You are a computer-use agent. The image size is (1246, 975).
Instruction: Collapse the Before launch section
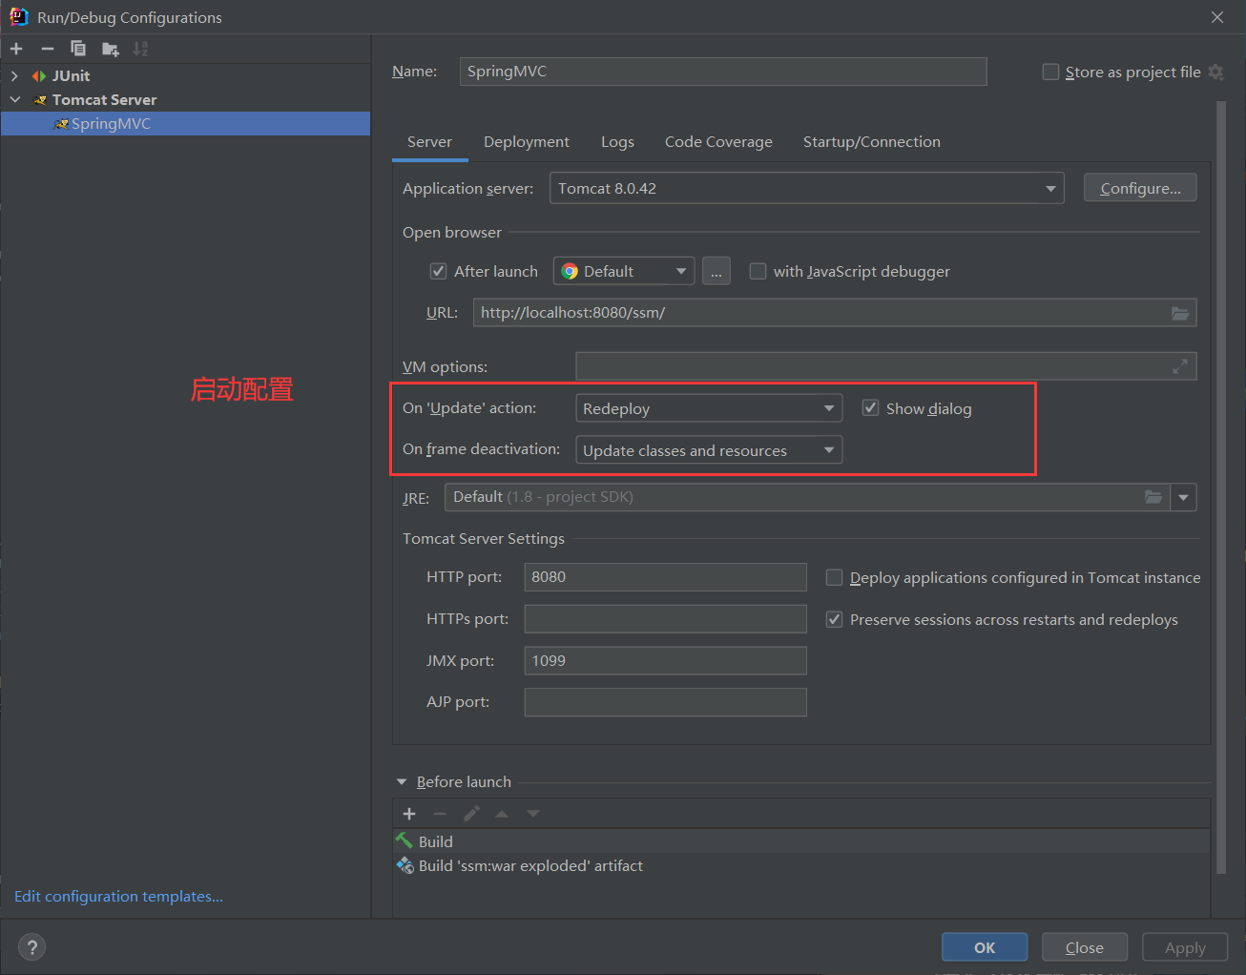pos(402,782)
